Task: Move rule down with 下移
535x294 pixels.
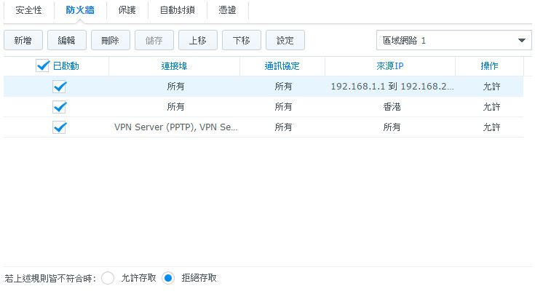Action: [242, 41]
